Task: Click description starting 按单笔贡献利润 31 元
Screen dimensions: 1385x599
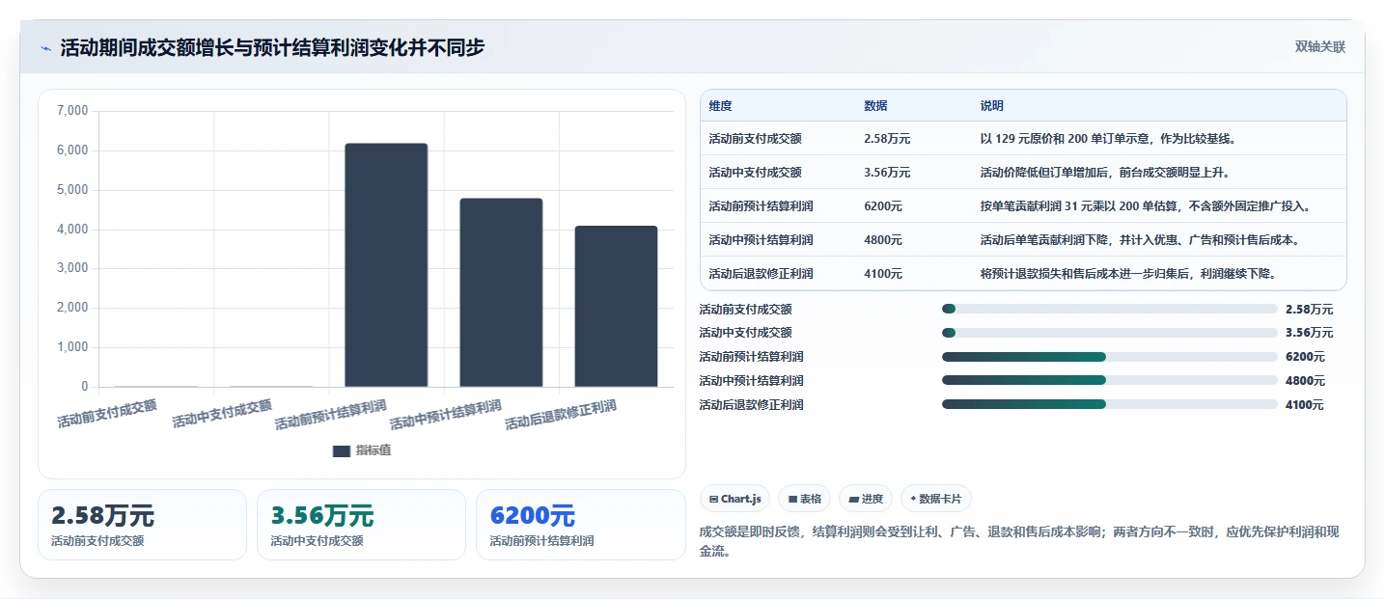Action: (x=1145, y=206)
